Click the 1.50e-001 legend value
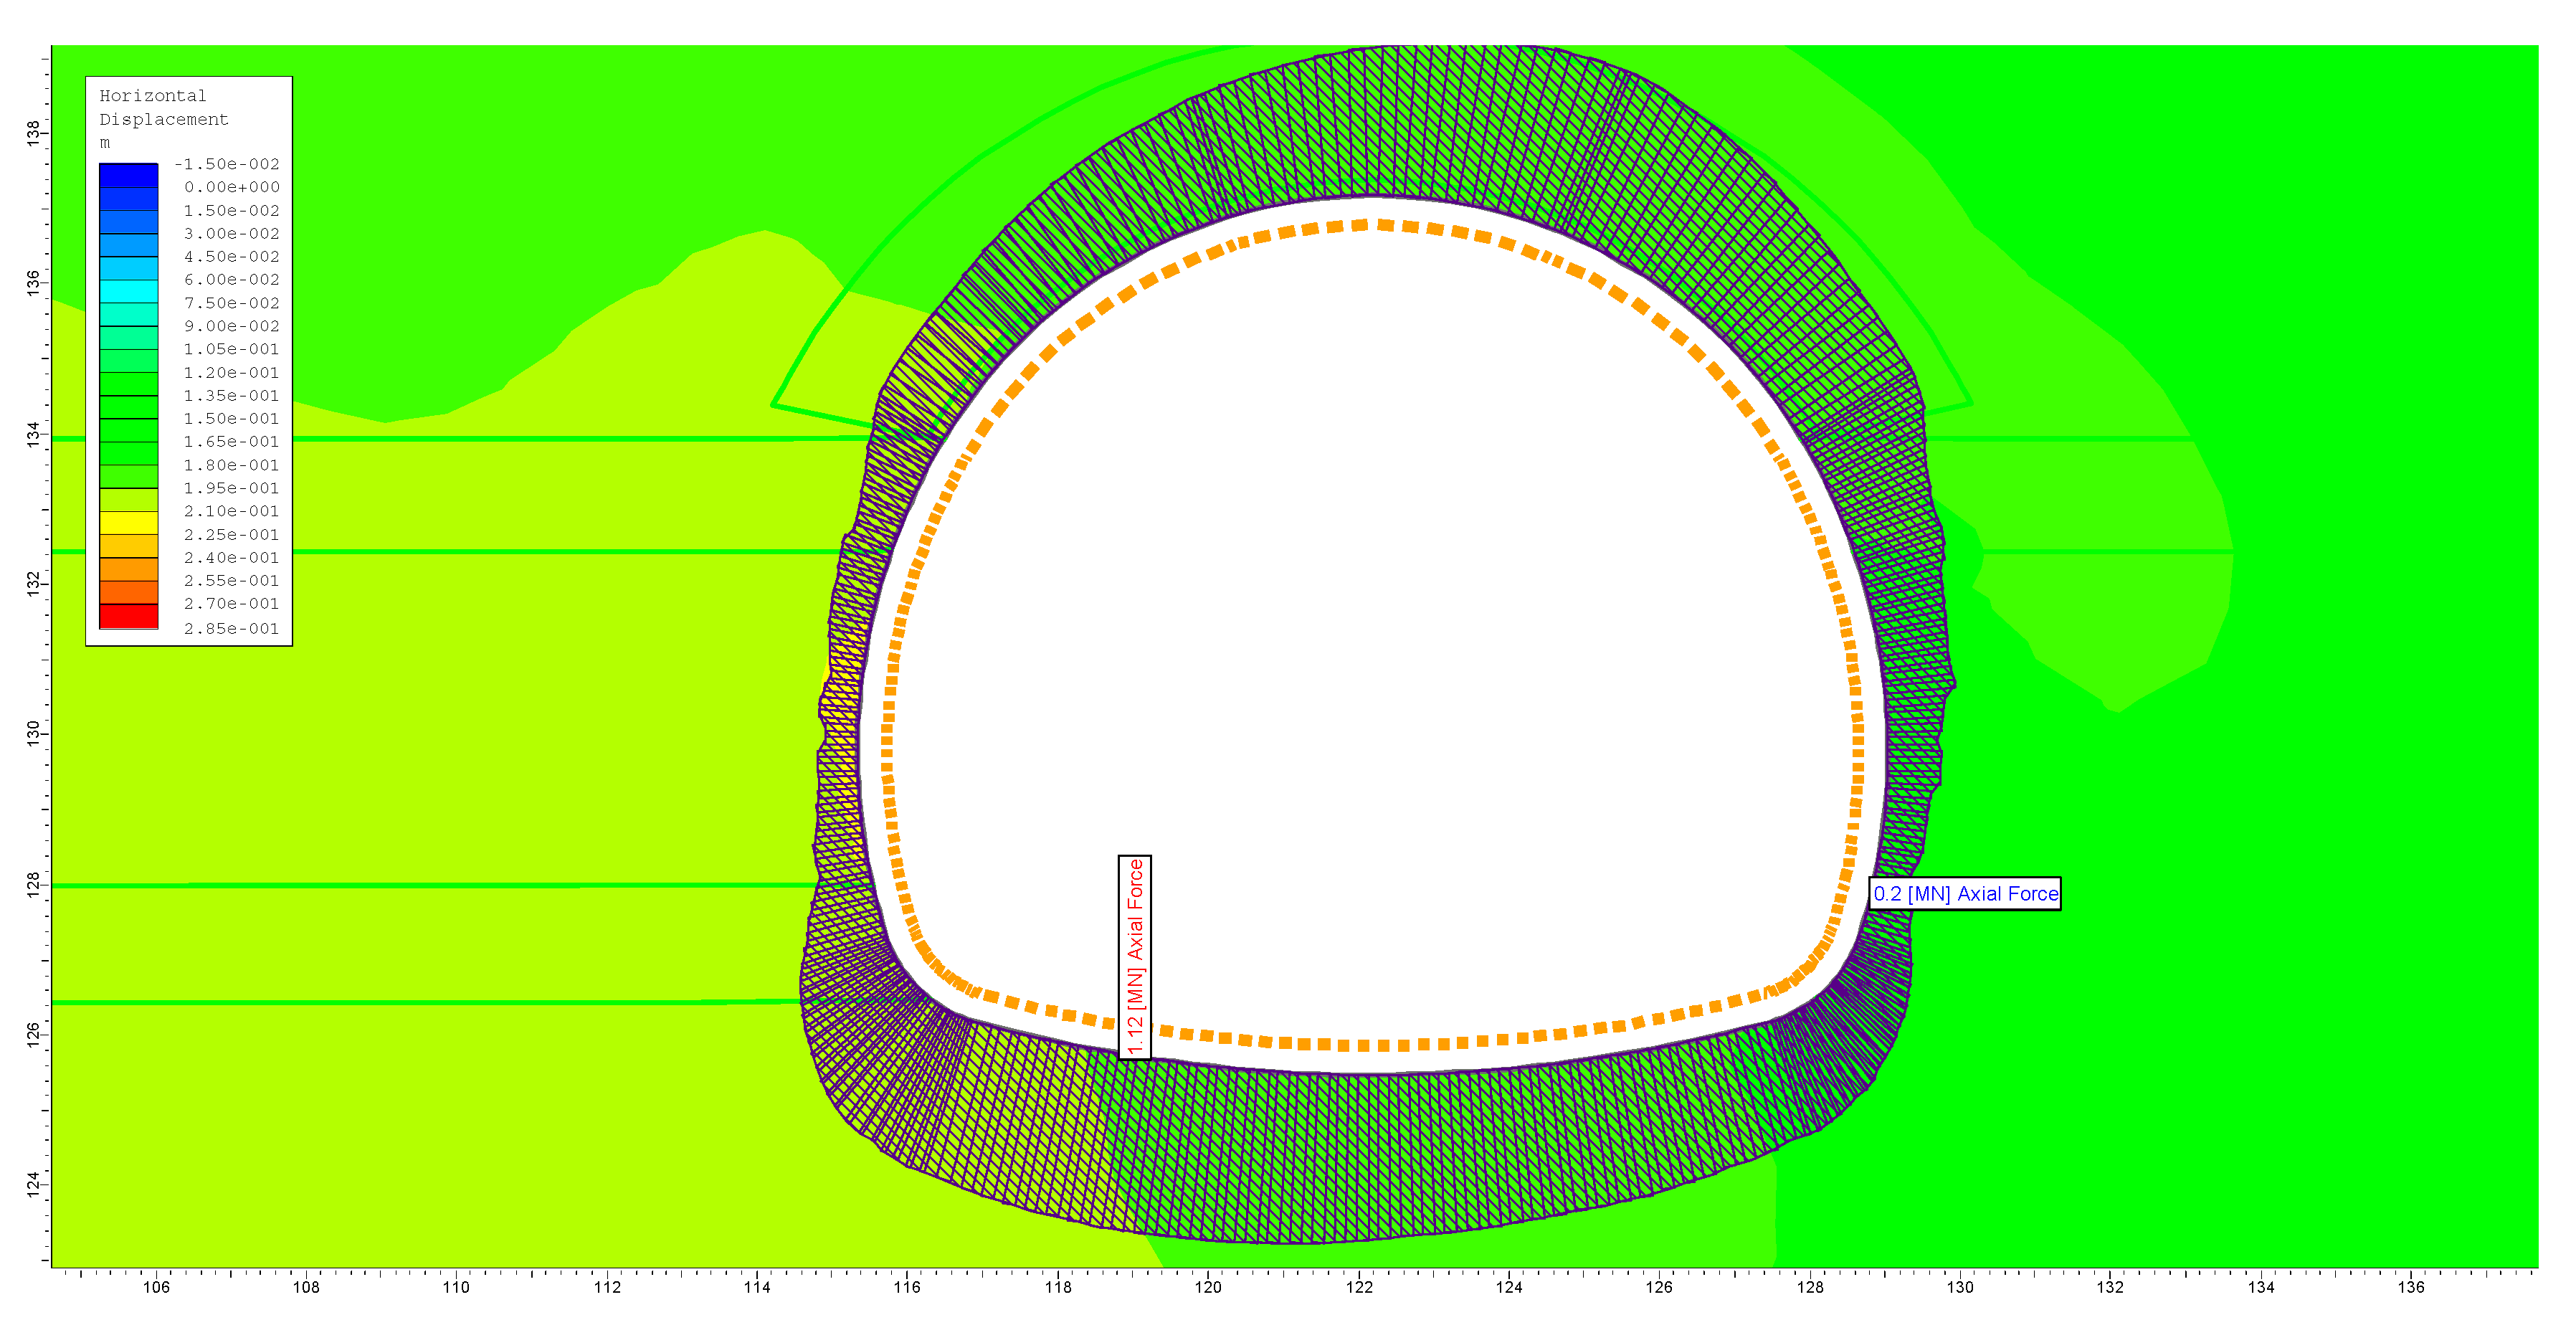 click(231, 418)
